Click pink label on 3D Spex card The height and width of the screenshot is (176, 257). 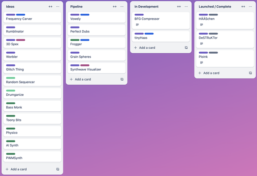21,40
